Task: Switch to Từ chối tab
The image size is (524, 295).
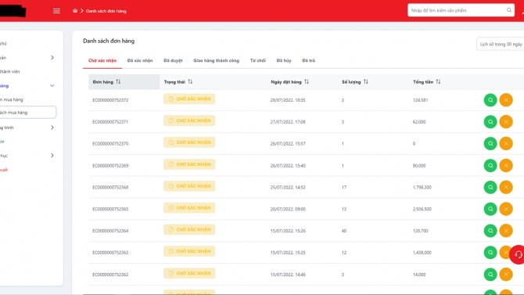Action: coord(258,60)
